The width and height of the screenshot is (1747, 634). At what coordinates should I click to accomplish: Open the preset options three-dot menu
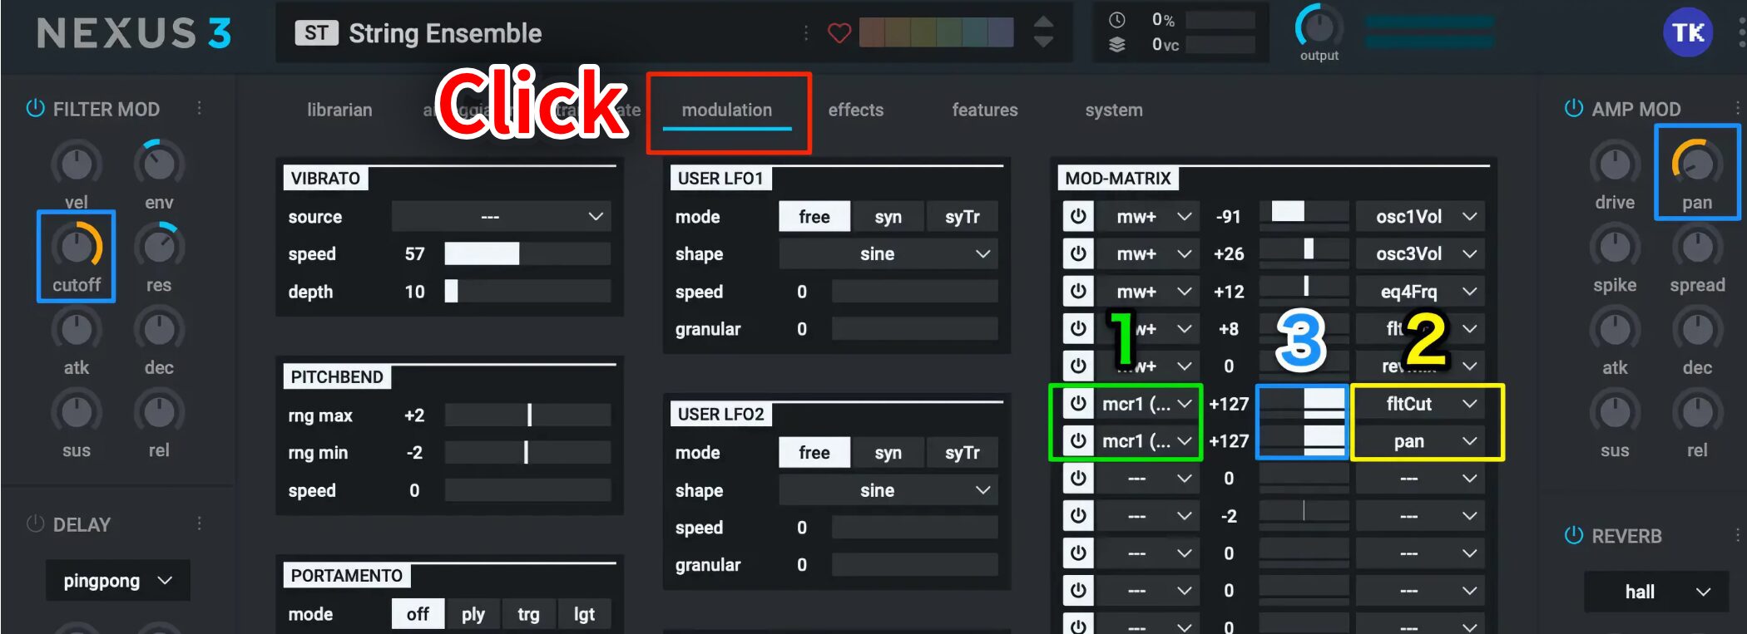click(x=805, y=32)
